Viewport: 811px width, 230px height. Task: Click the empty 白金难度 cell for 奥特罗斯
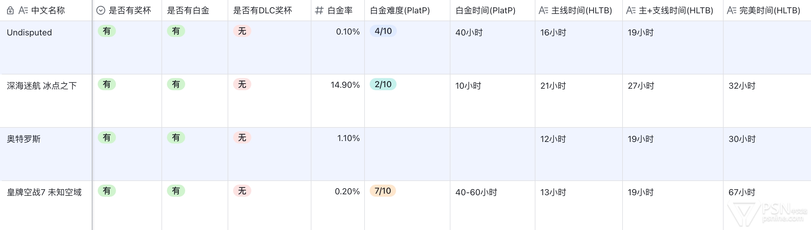click(x=407, y=154)
